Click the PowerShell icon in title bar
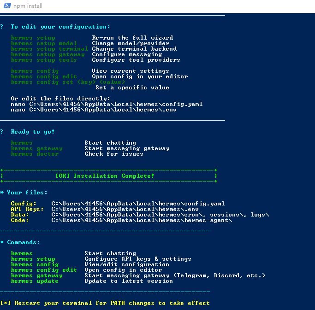The image size is (315, 310). click(x=7, y=6)
